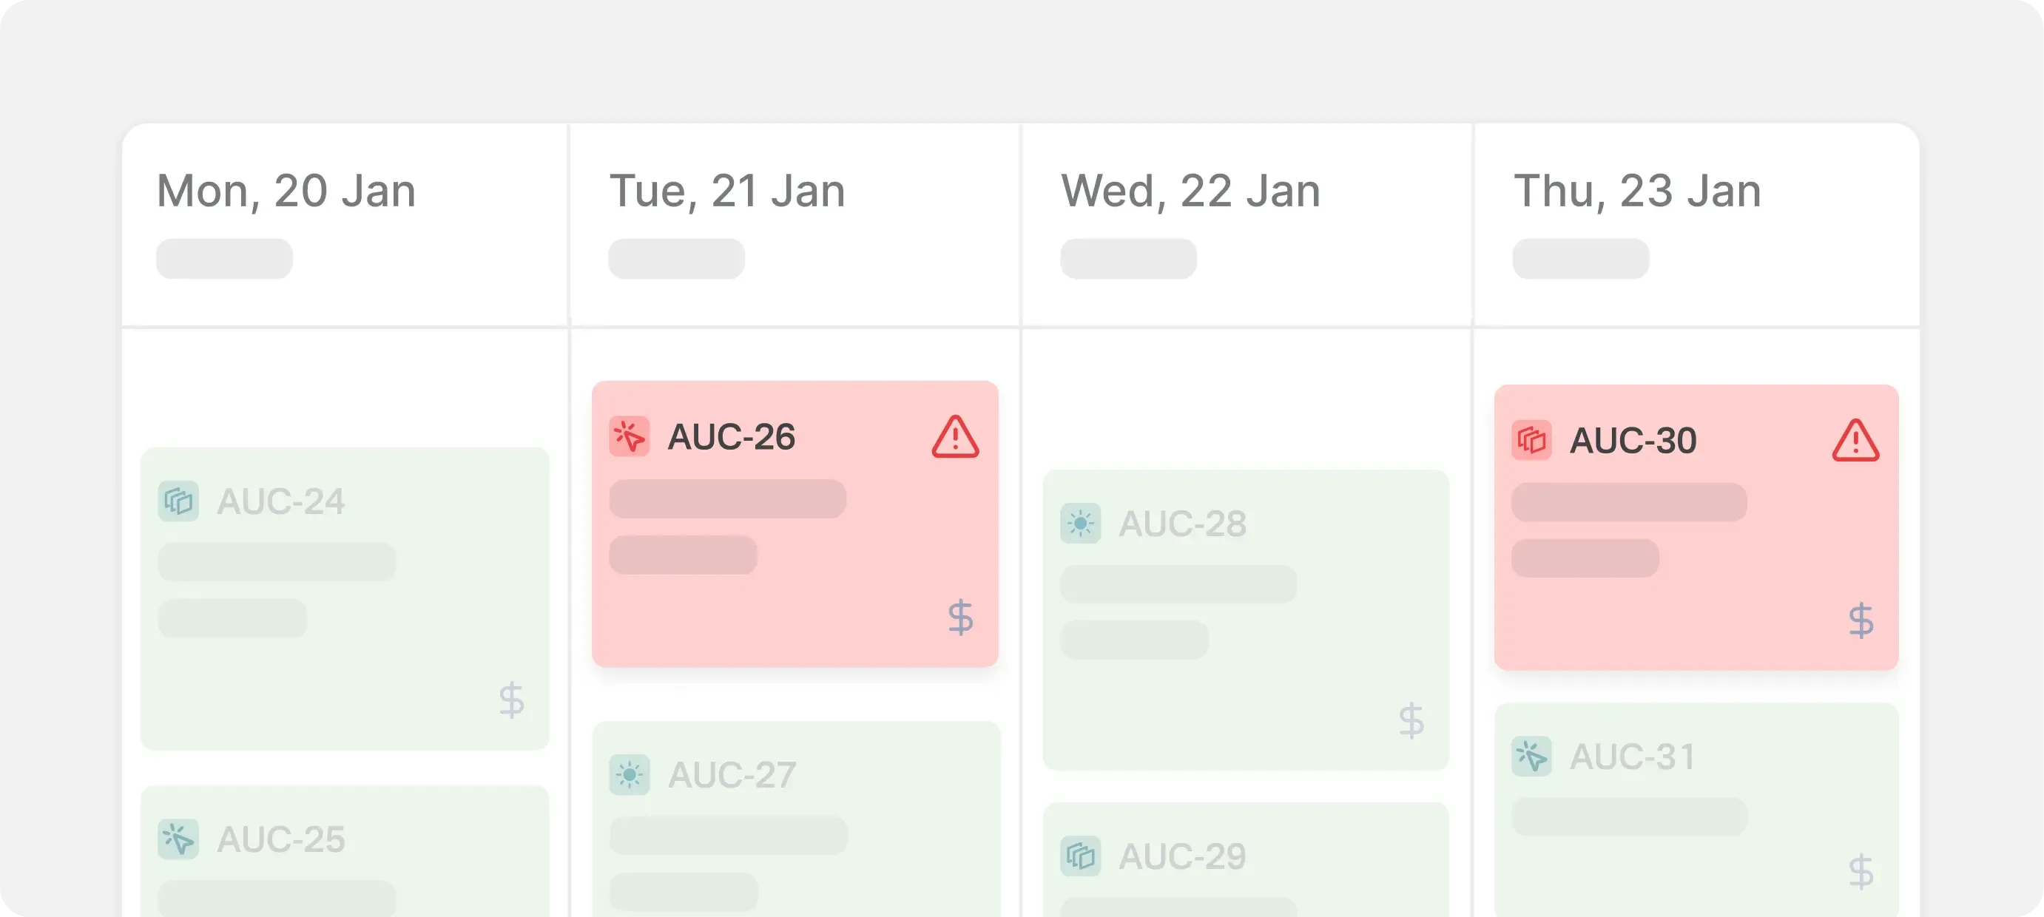Click the sun icon on AUC-28

coord(1080,524)
